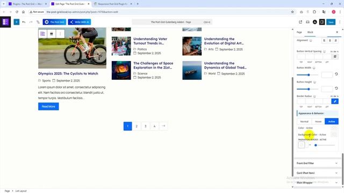The width and height of the screenshot is (344, 193).
Task: Toggle linked values for Border Radius
Action: coord(335,101)
